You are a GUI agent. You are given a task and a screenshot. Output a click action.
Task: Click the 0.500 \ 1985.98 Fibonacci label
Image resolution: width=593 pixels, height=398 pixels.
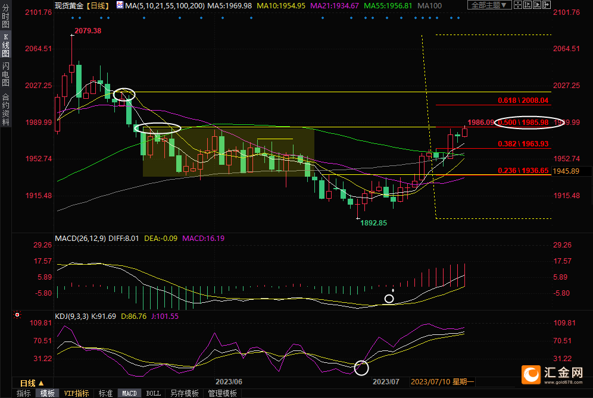coord(523,122)
